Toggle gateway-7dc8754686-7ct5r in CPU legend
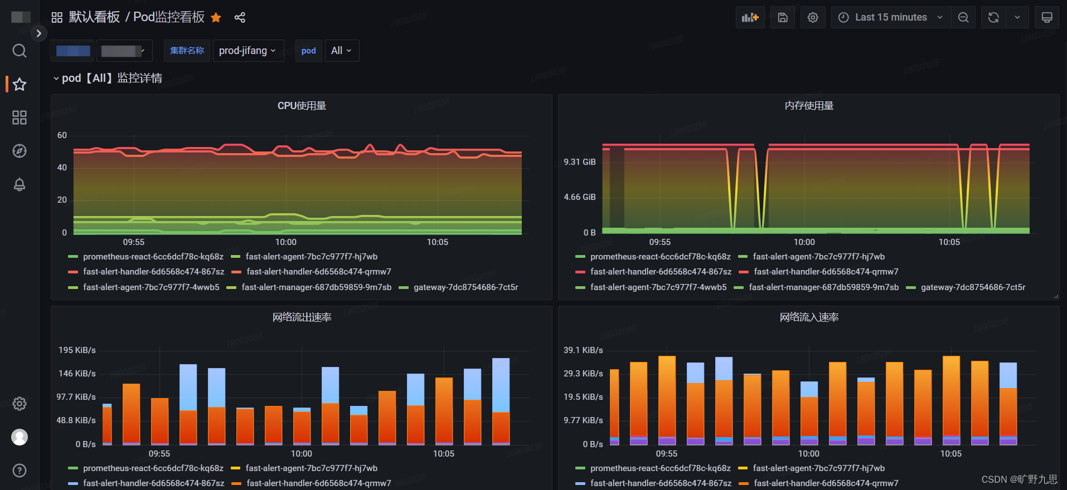Image resolution: width=1067 pixels, height=490 pixels. click(x=466, y=287)
